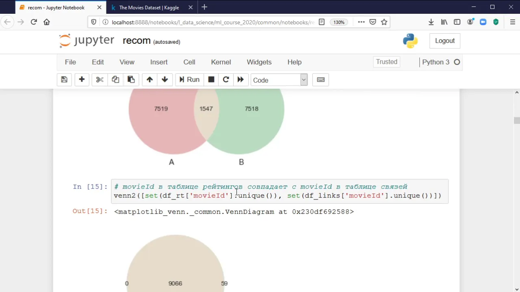Open the page actions three-dot menu

[361, 22]
